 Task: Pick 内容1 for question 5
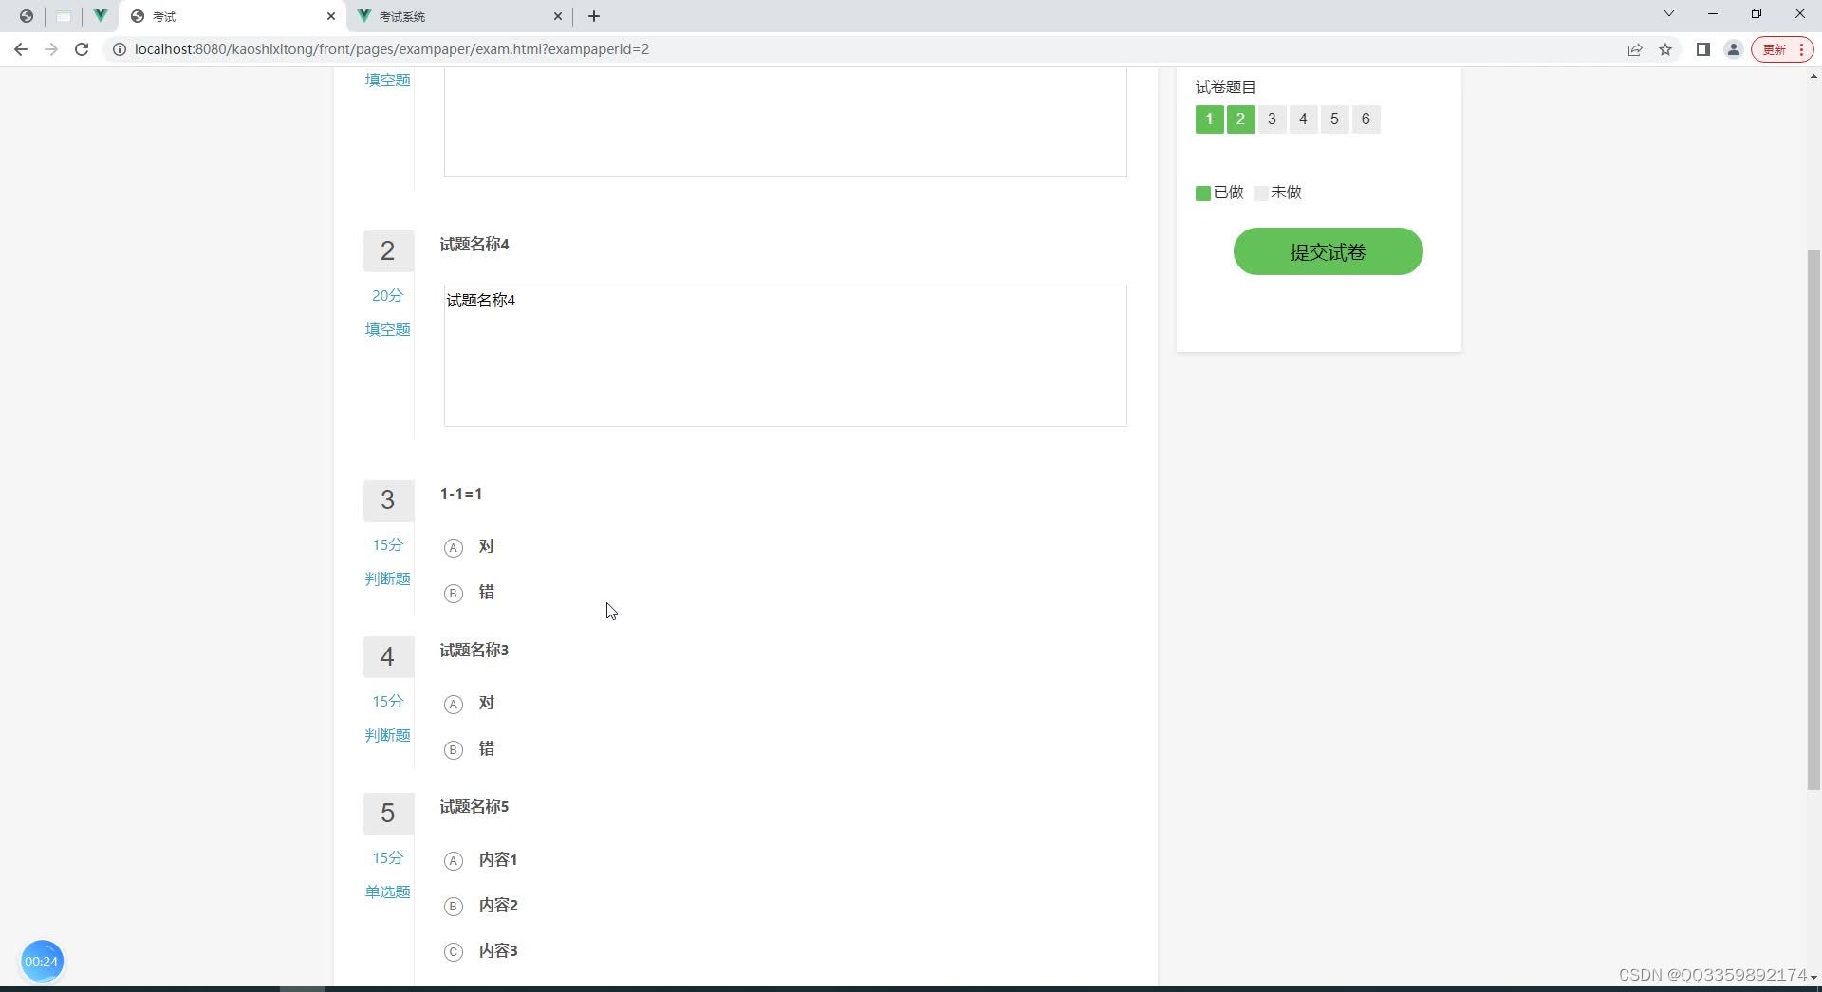[x=481, y=860]
